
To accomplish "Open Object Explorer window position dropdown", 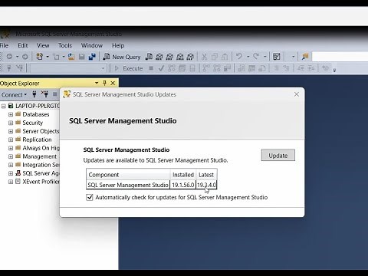I will click(x=97, y=83).
